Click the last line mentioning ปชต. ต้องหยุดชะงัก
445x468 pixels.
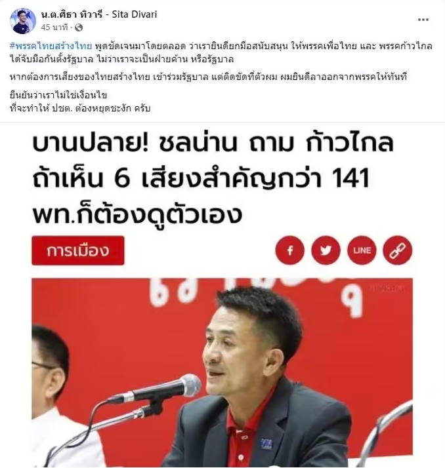80,108
